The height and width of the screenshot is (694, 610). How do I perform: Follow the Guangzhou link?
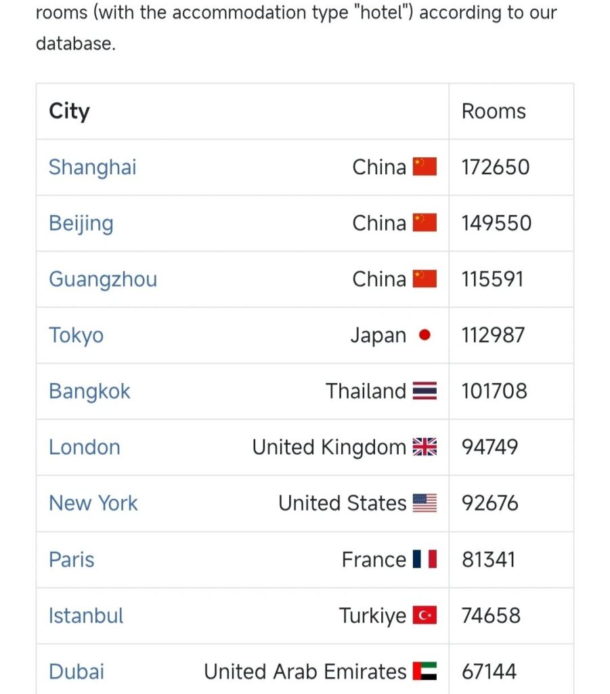(x=103, y=279)
